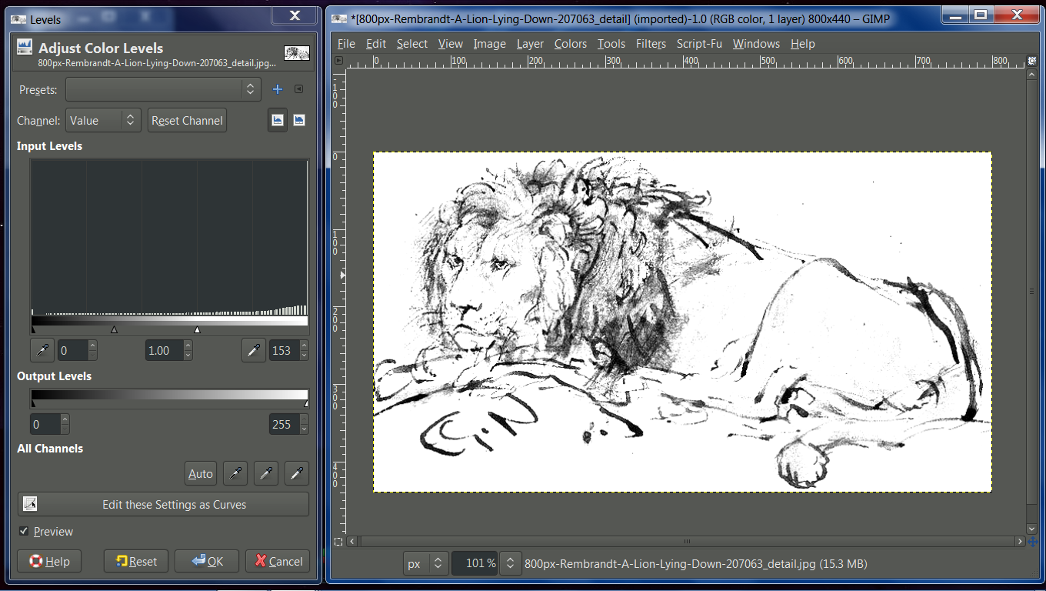Viewport: 1046px width, 591px height.
Task: Switch histogram to logarithmic display
Action: point(299,120)
